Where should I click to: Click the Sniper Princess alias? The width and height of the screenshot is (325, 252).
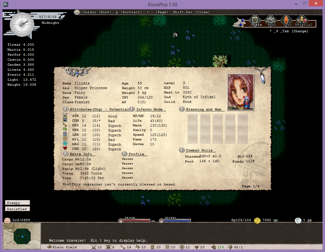(91, 88)
